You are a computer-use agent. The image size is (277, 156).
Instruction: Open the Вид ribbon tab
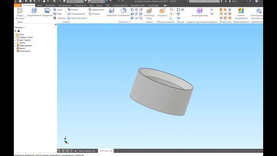pos(91,5)
